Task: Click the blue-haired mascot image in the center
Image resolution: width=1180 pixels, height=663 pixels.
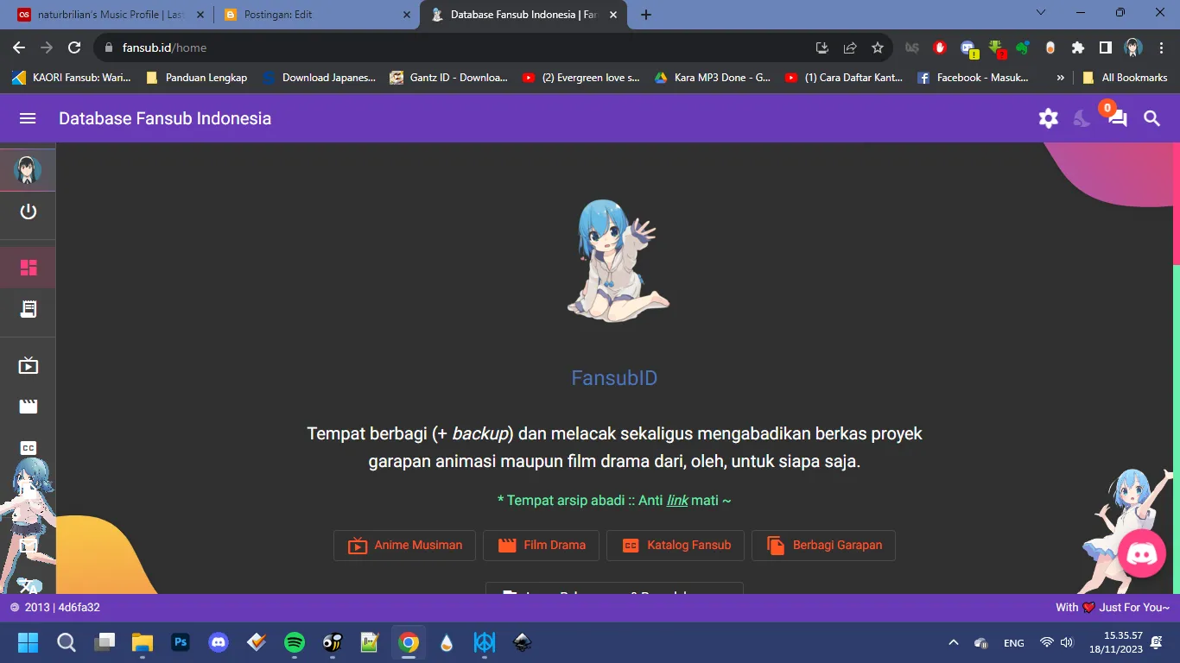Action: [618, 261]
